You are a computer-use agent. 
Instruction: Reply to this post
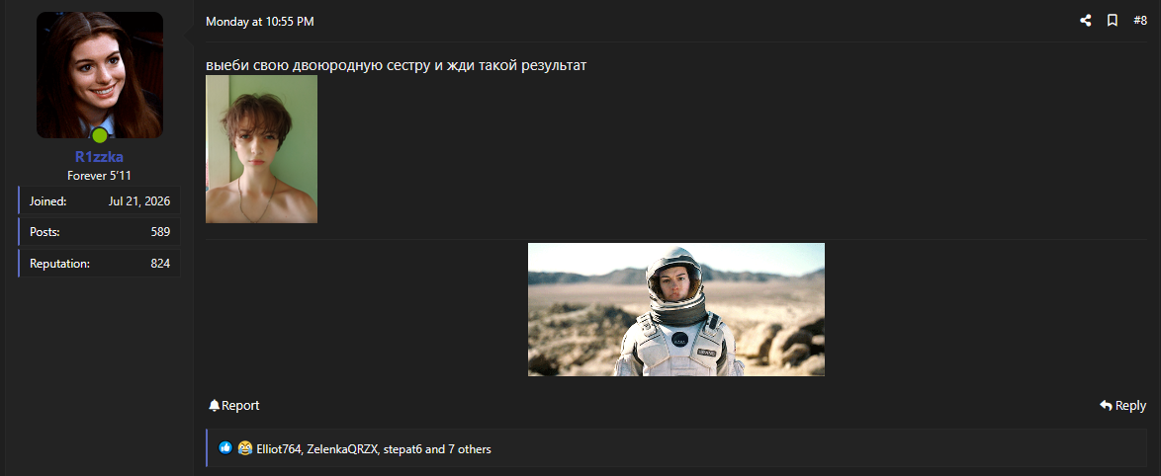coord(1122,405)
